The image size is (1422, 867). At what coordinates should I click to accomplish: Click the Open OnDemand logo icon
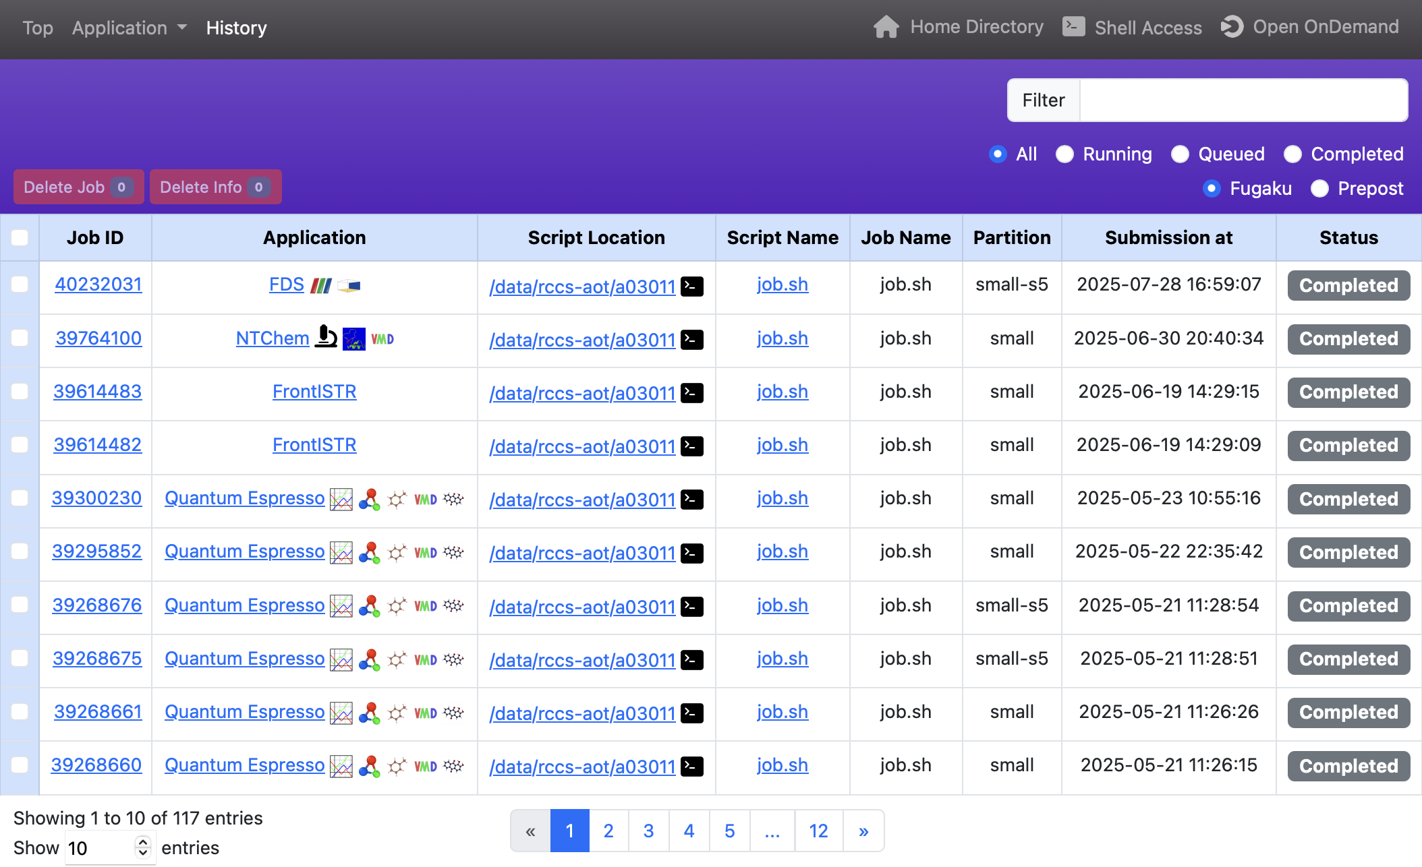[1232, 27]
